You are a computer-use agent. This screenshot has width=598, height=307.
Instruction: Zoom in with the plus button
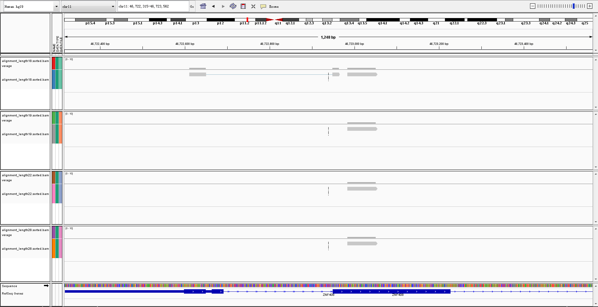click(590, 6)
